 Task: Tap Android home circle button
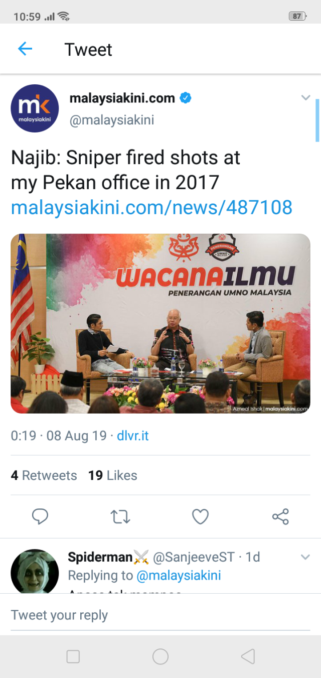point(160,656)
